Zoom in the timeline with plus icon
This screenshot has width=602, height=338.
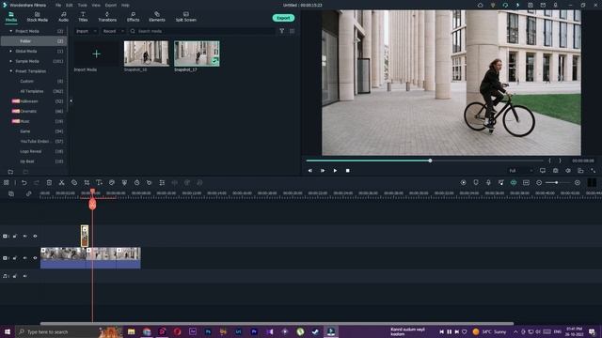point(577,183)
